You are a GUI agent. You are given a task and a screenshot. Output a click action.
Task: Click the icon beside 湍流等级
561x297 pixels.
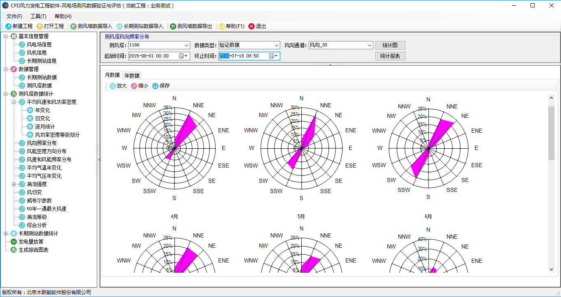click(22, 217)
